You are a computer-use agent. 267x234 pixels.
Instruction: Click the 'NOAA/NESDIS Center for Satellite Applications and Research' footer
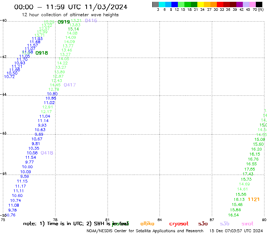pos(145,231)
